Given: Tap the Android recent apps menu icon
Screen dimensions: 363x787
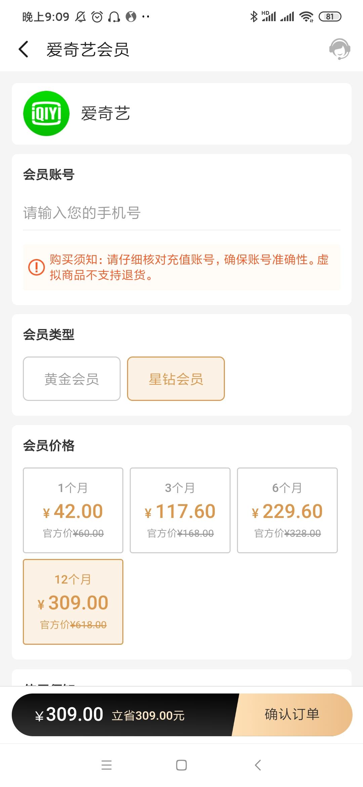Looking at the screenshot, I should pos(107,765).
